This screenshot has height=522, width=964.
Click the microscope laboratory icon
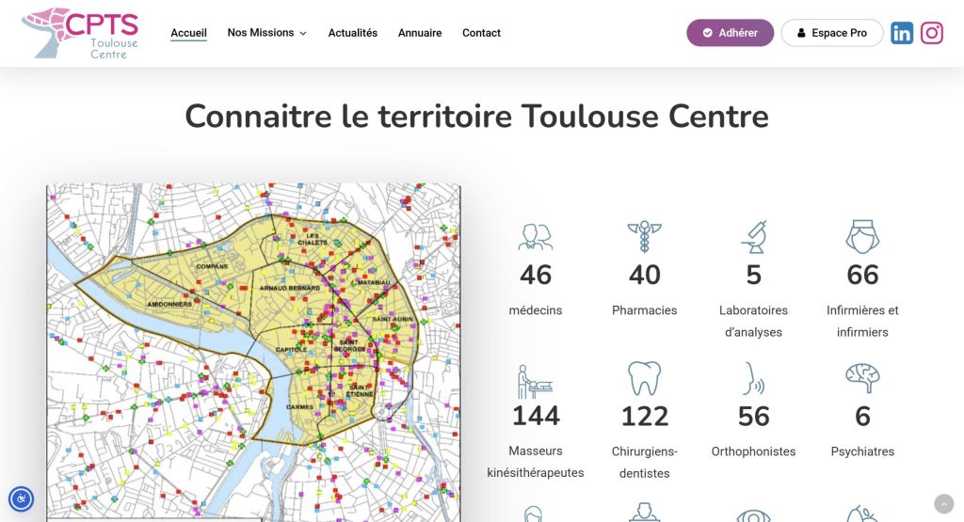[x=754, y=237]
